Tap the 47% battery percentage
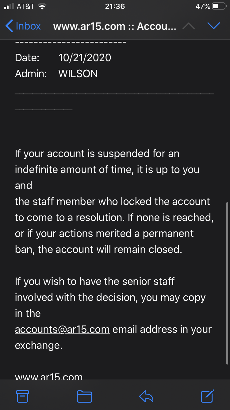 pyautogui.click(x=203, y=6)
